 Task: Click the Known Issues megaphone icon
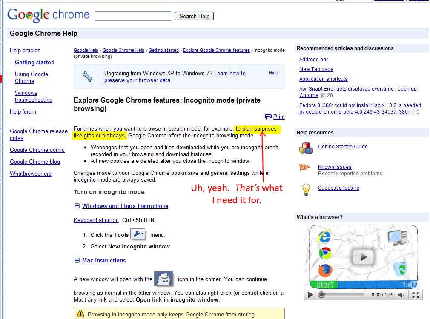pyautogui.click(x=304, y=167)
